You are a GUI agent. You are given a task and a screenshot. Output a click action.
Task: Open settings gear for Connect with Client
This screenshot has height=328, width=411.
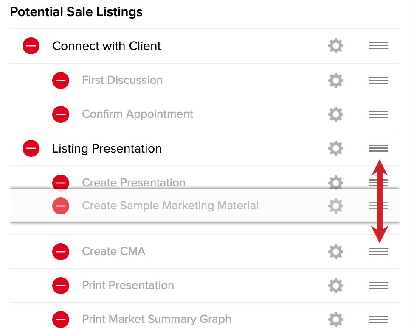click(x=336, y=46)
